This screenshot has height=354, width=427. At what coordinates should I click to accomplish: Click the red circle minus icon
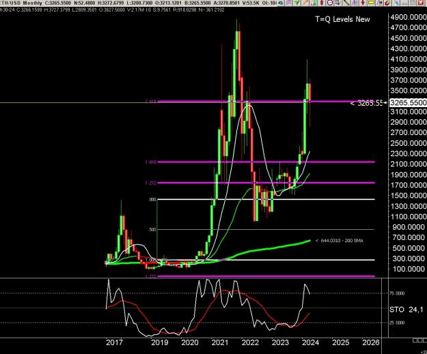[x=330, y=3]
